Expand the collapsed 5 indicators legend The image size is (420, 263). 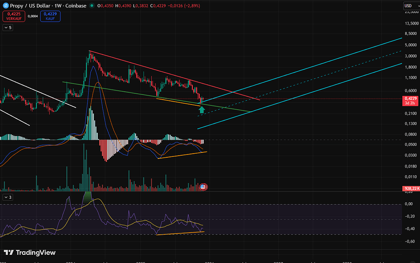(8, 27)
